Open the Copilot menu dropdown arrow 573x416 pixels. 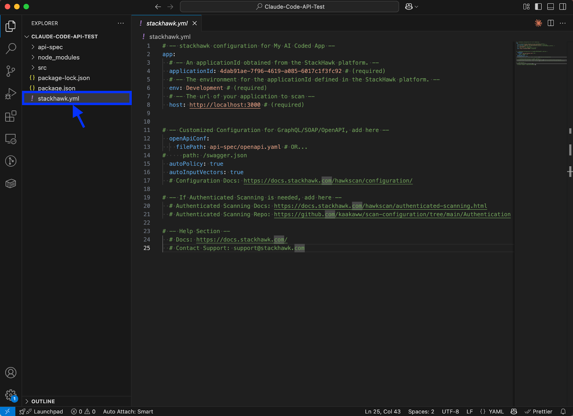[416, 7]
